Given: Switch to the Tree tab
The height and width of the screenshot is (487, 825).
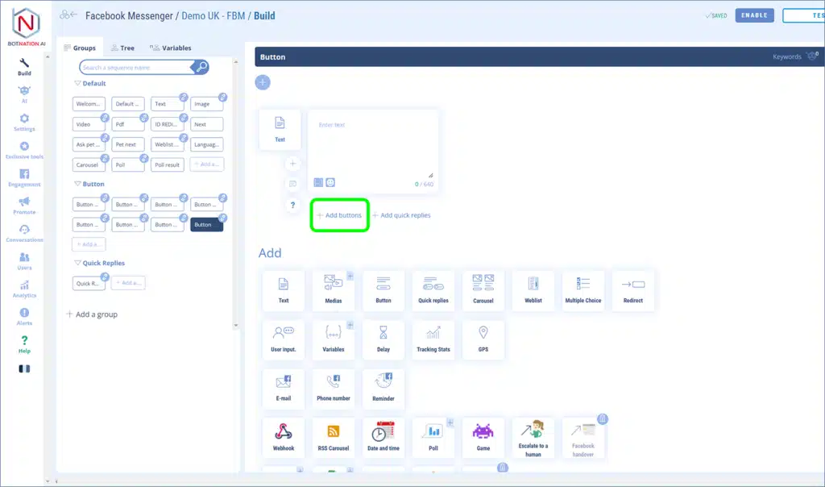Looking at the screenshot, I should [x=122, y=48].
